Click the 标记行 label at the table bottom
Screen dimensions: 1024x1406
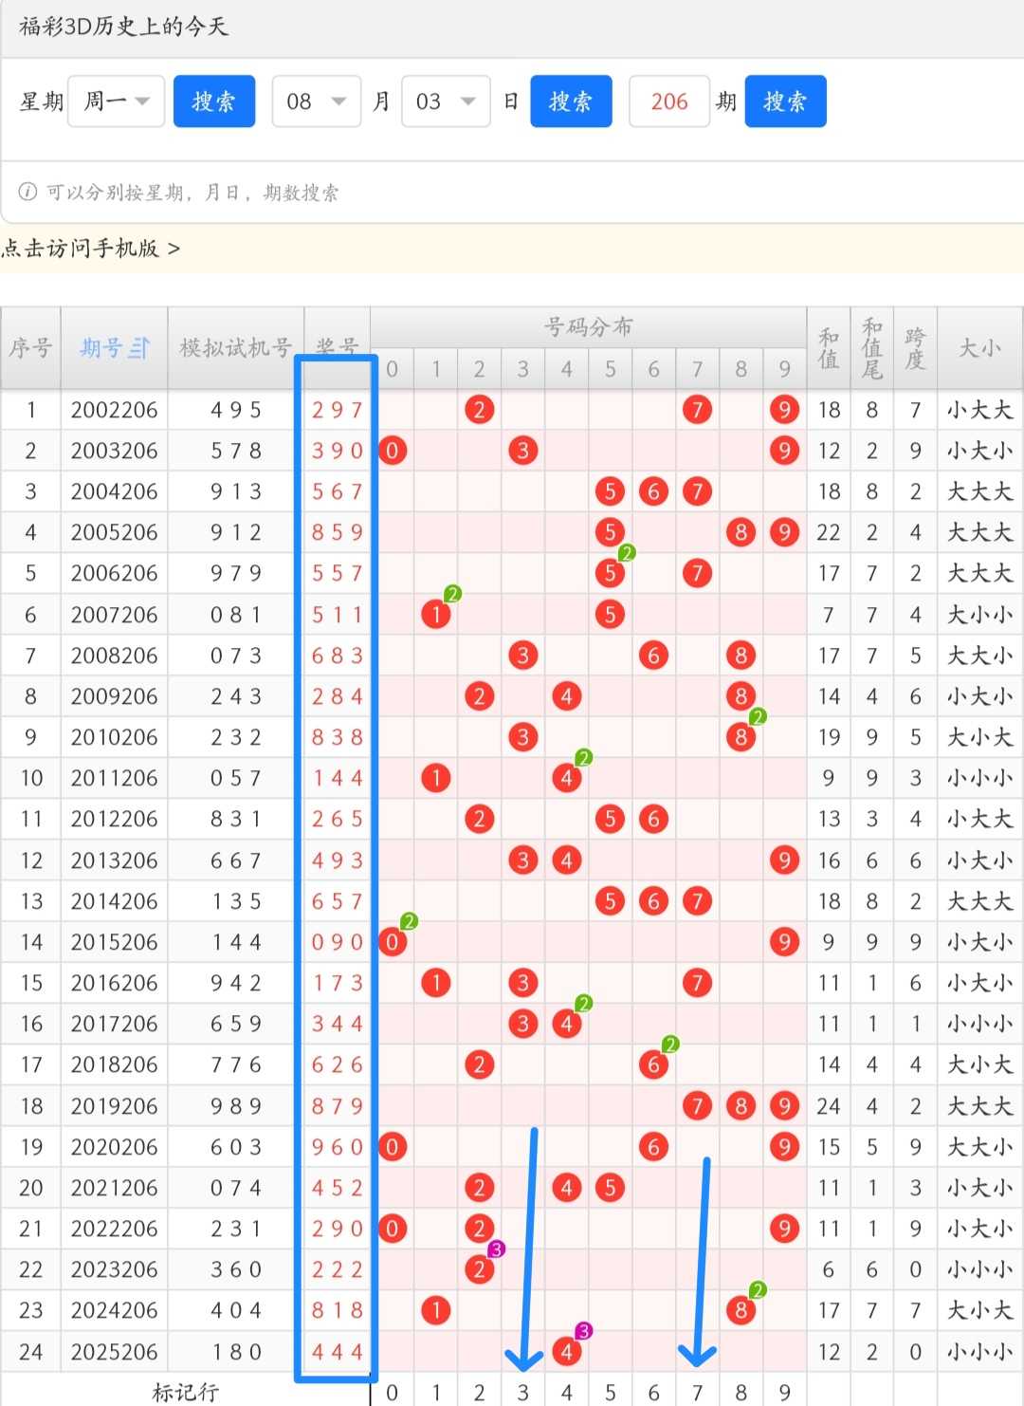tap(186, 1392)
